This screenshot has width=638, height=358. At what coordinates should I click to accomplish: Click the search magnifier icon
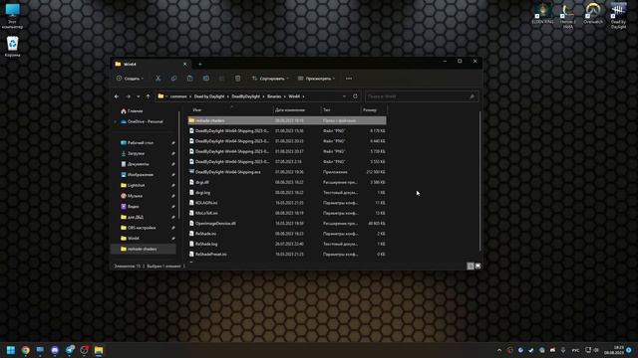472,96
